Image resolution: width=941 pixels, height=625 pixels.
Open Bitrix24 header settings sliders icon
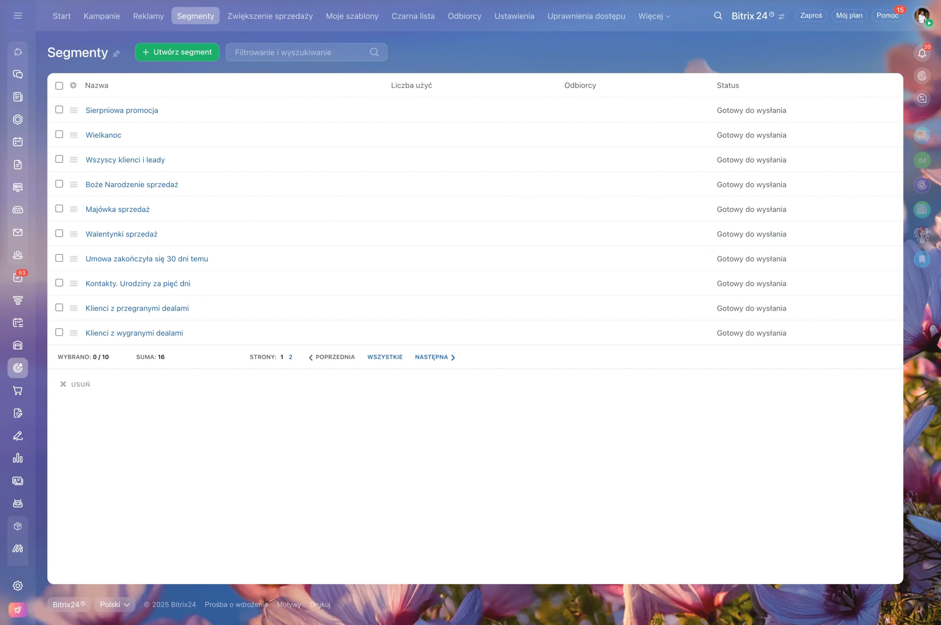pyautogui.click(x=781, y=17)
